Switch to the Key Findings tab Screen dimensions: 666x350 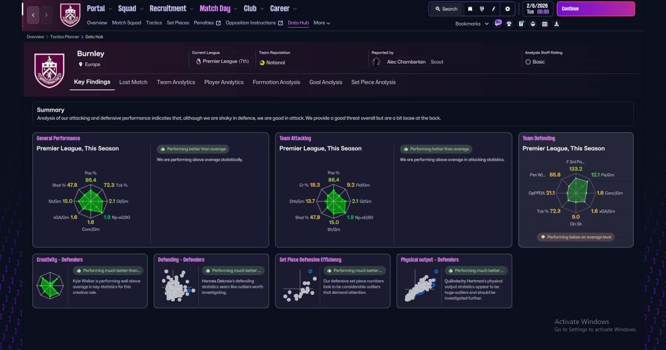(92, 82)
